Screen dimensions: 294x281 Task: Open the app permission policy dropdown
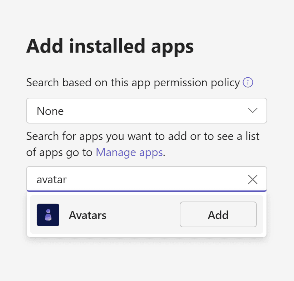[146, 111]
